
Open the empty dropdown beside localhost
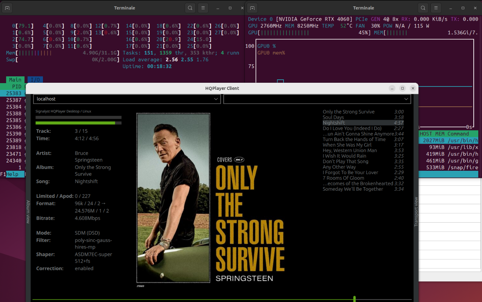point(317,99)
